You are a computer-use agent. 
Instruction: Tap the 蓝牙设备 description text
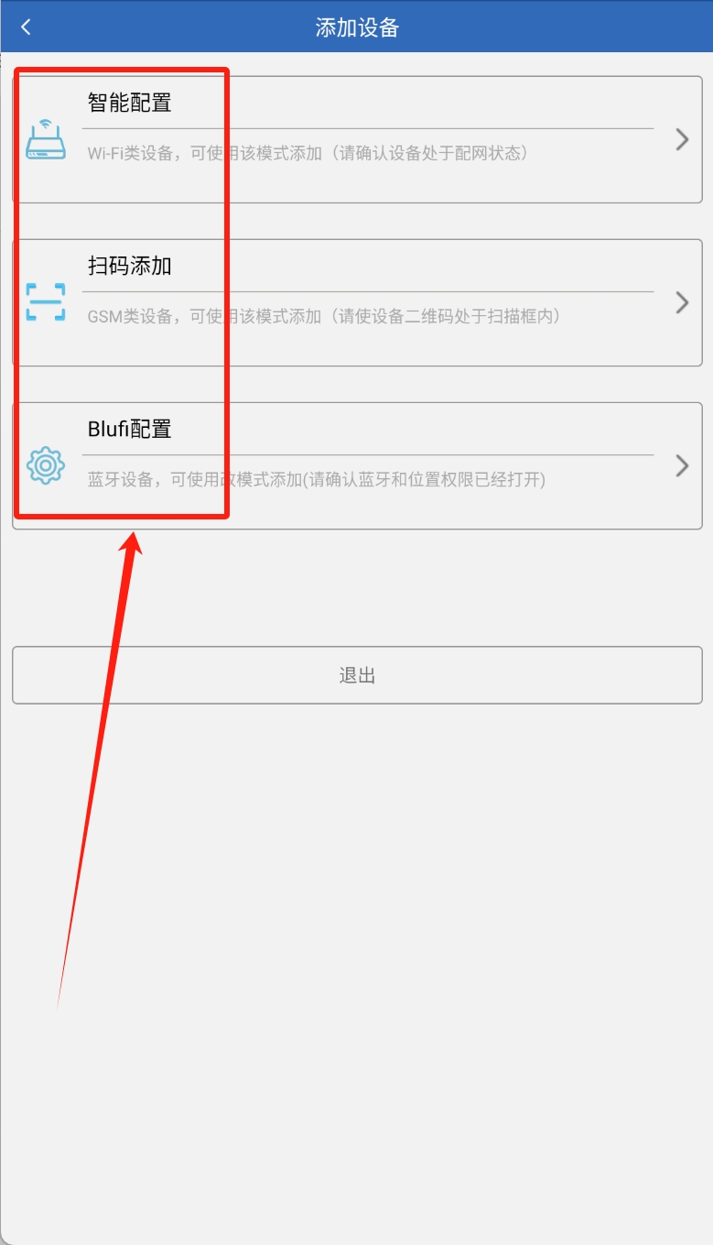click(x=317, y=479)
